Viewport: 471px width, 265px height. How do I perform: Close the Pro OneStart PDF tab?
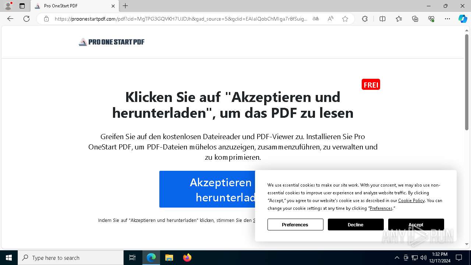[x=113, y=6]
